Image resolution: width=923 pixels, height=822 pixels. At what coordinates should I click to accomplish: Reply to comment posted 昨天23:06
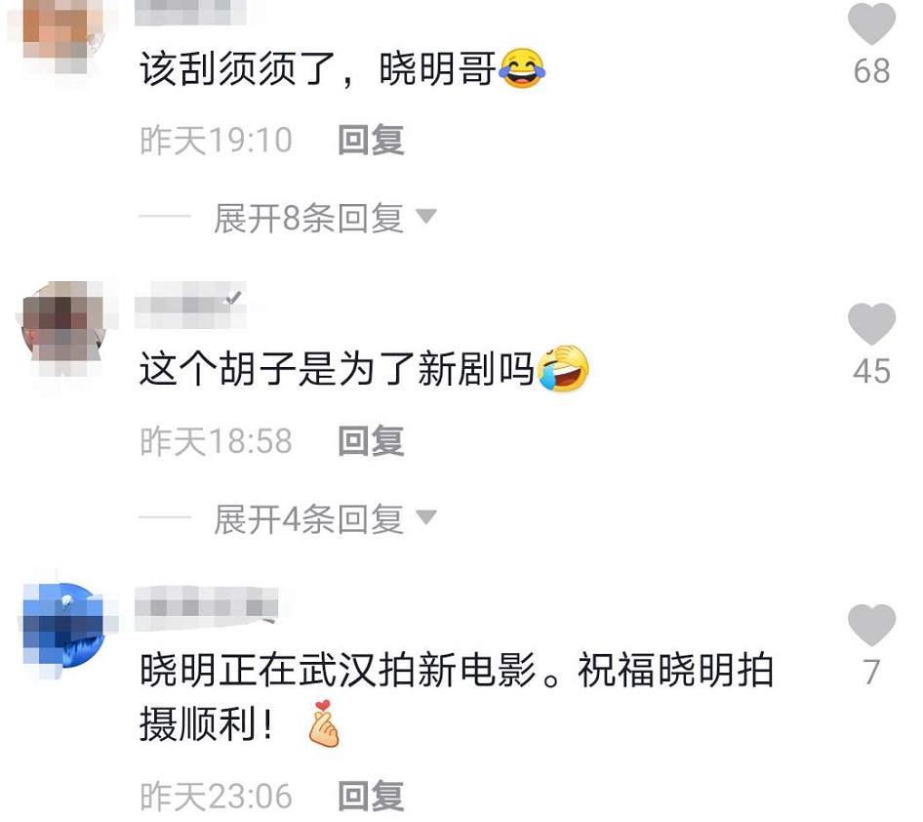371,796
